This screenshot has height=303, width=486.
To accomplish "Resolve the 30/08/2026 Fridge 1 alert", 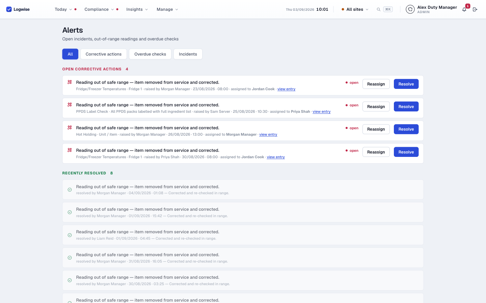I will 406,152.
